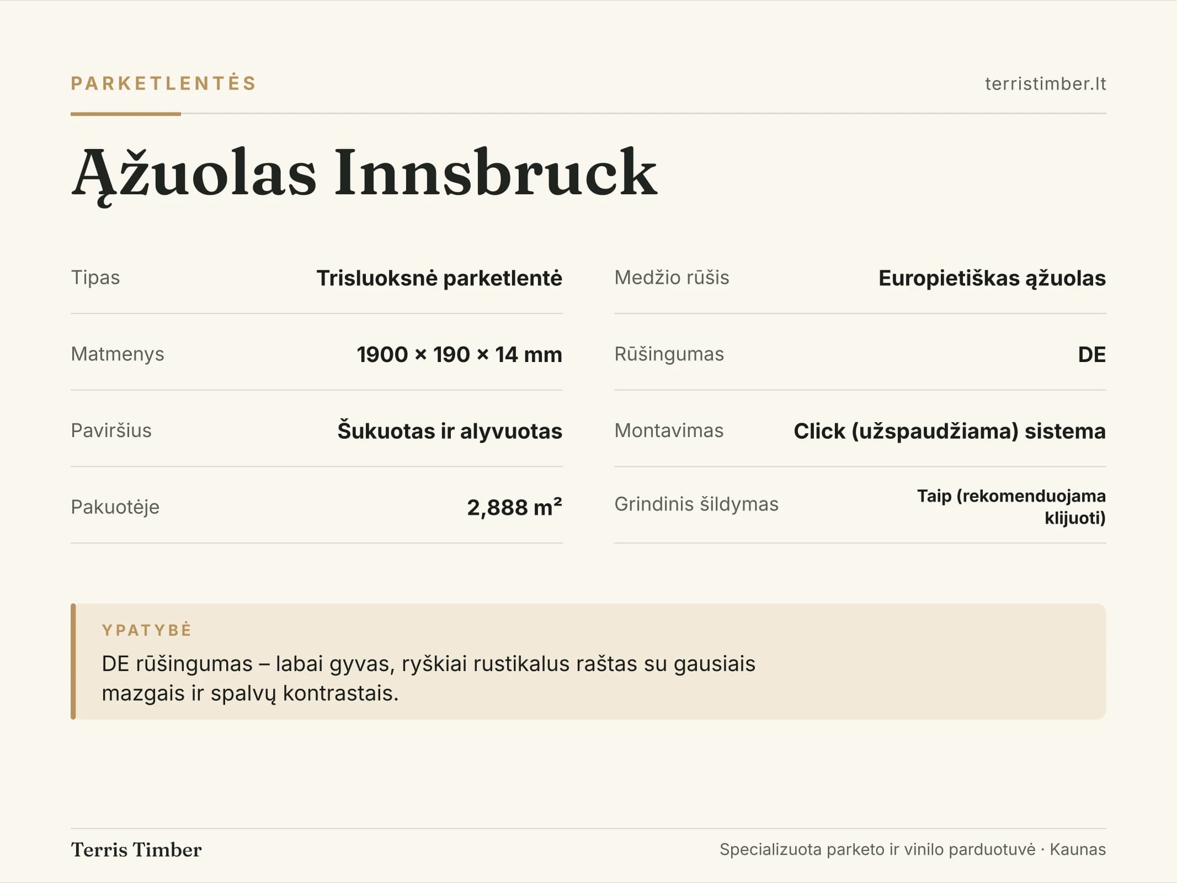Select the Pakuotėje label

(x=115, y=507)
